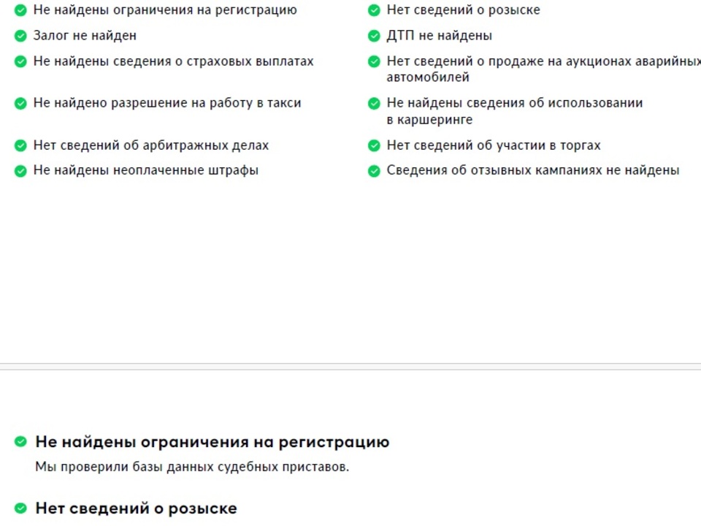Click check icon beside damaged-car auctions item
The height and width of the screenshot is (526, 701).
click(374, 61)
